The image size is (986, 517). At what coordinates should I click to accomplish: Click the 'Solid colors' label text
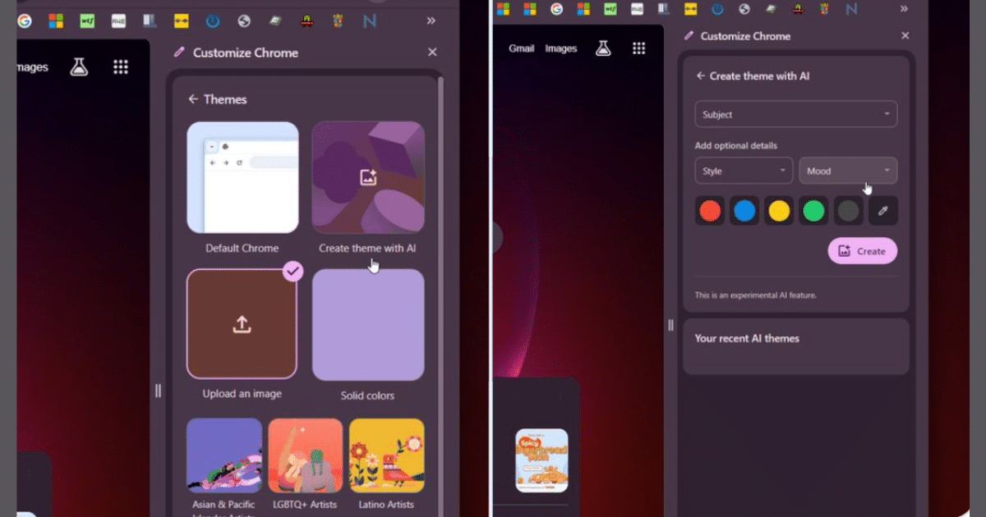click(367, 396)
